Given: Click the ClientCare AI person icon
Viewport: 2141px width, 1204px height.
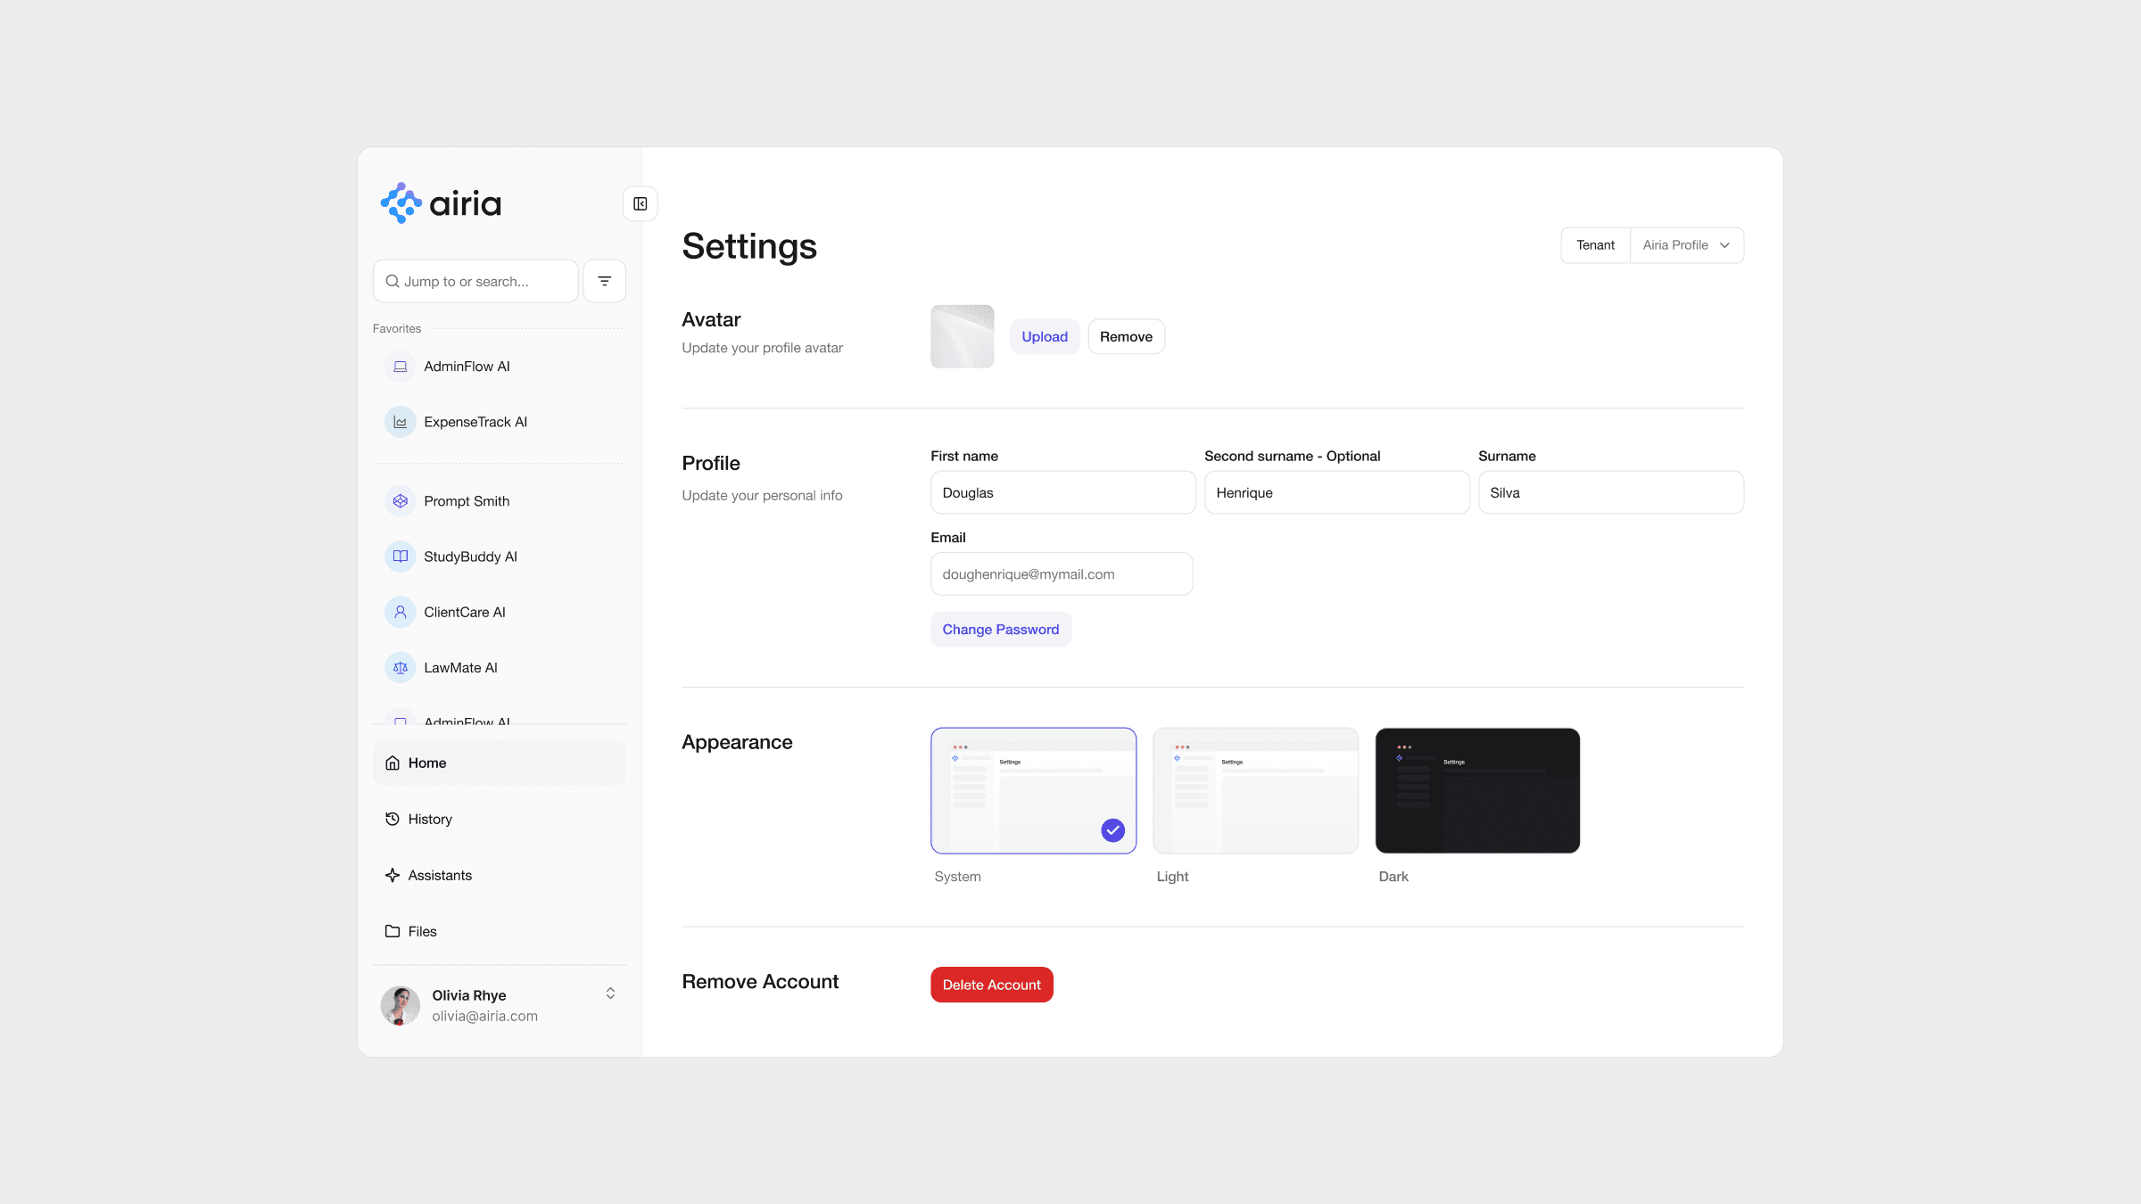Looking at the screenshot, I should click(401, 612).
